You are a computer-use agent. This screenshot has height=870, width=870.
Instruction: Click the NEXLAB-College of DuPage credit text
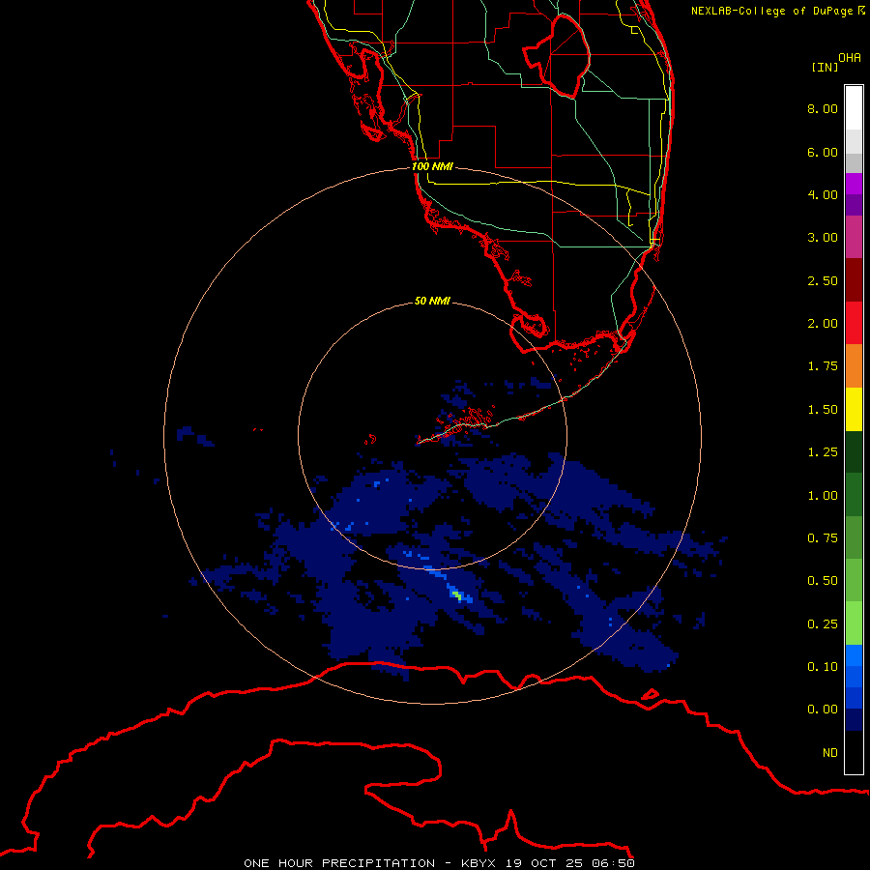pos(778,11)
